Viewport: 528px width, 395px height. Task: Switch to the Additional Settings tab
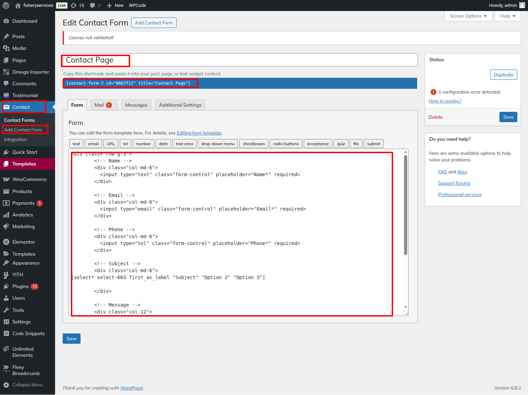pyautogui.click(x=180, y=105)
